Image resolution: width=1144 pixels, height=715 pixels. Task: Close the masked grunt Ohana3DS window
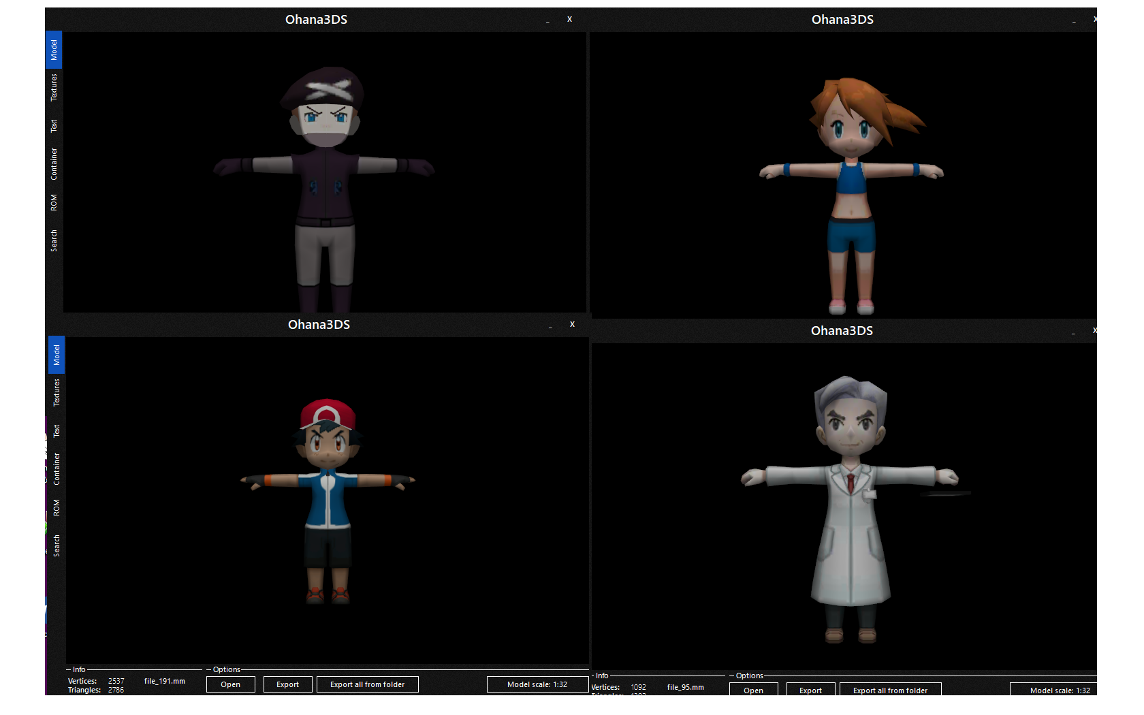click(x=570, y=19)
